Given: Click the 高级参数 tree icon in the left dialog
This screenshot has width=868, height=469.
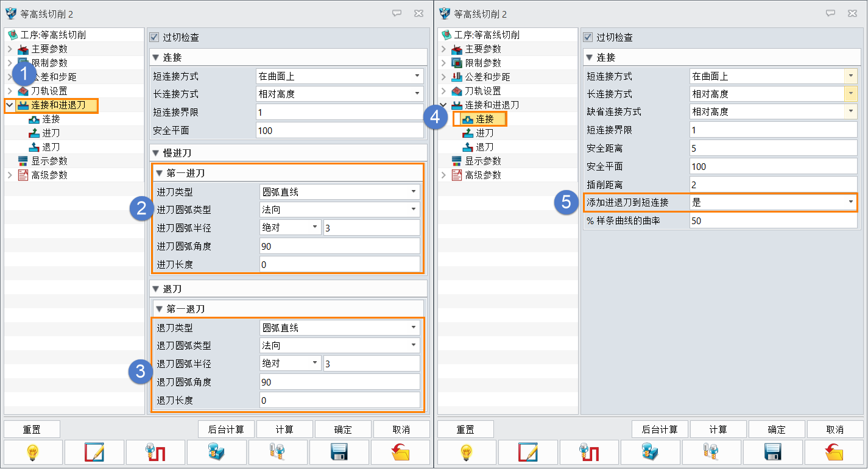Looking at the screenshot, I should pos(24,175).
